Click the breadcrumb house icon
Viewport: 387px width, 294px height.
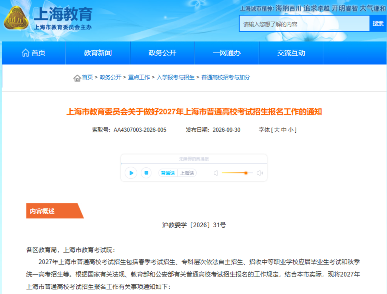pos(77,78)
